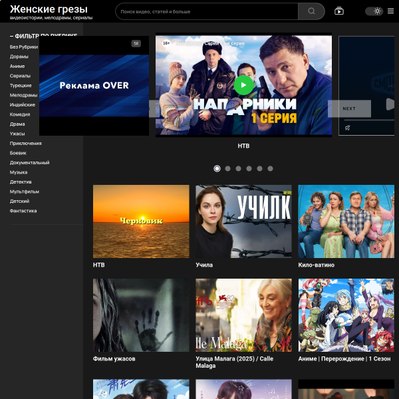Click the NEXT slide button

pyautogui.click(x=349, y=108)
